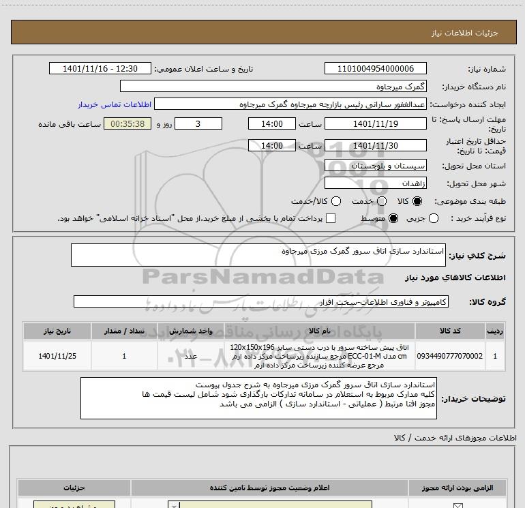Click the جزئیات column header in permits table

[x=74, y=488]
